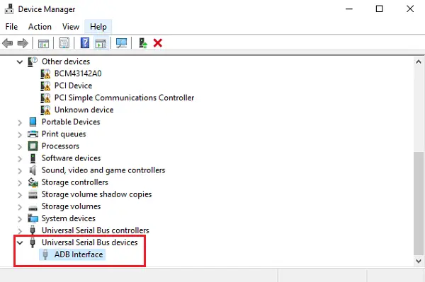Click the ADB Interface USB icon
Image resolution: width=425 pixels, height=282 pixels.
45,254
